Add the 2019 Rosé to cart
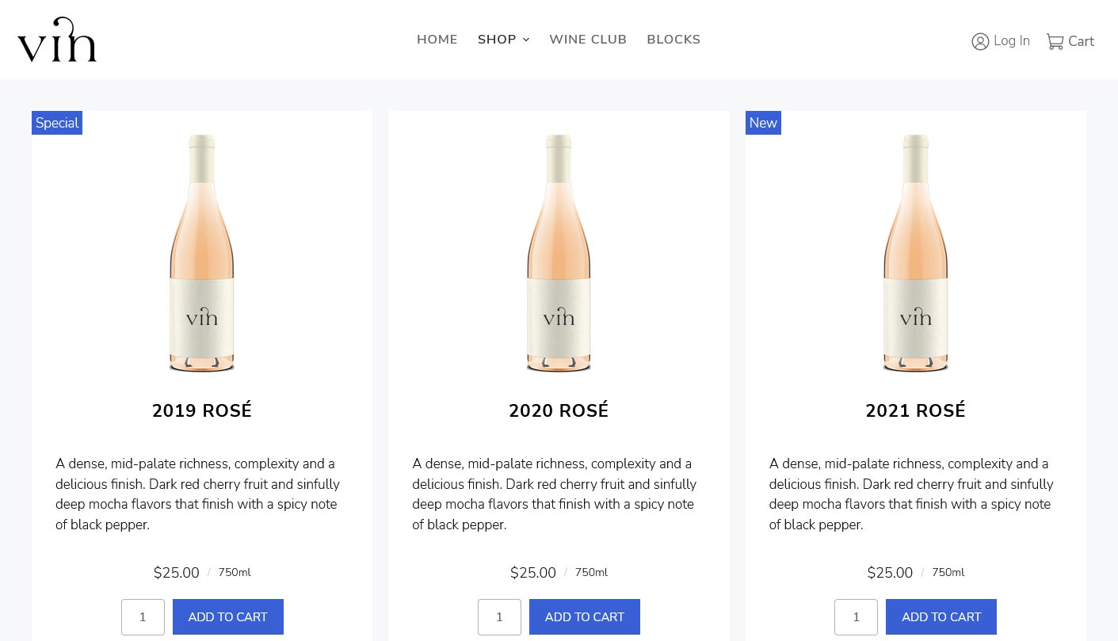Viewport: 1118px width, 641px height. click(x=227, y=617)
